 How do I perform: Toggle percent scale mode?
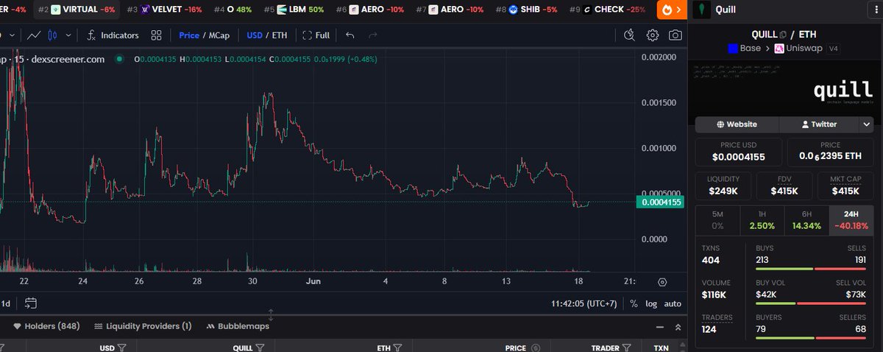click(634, 303)
